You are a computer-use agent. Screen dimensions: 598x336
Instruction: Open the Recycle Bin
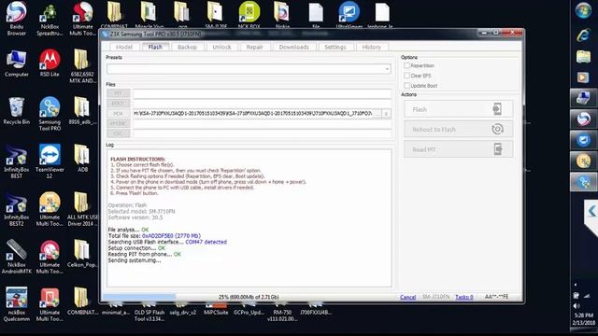click(17, 110)
